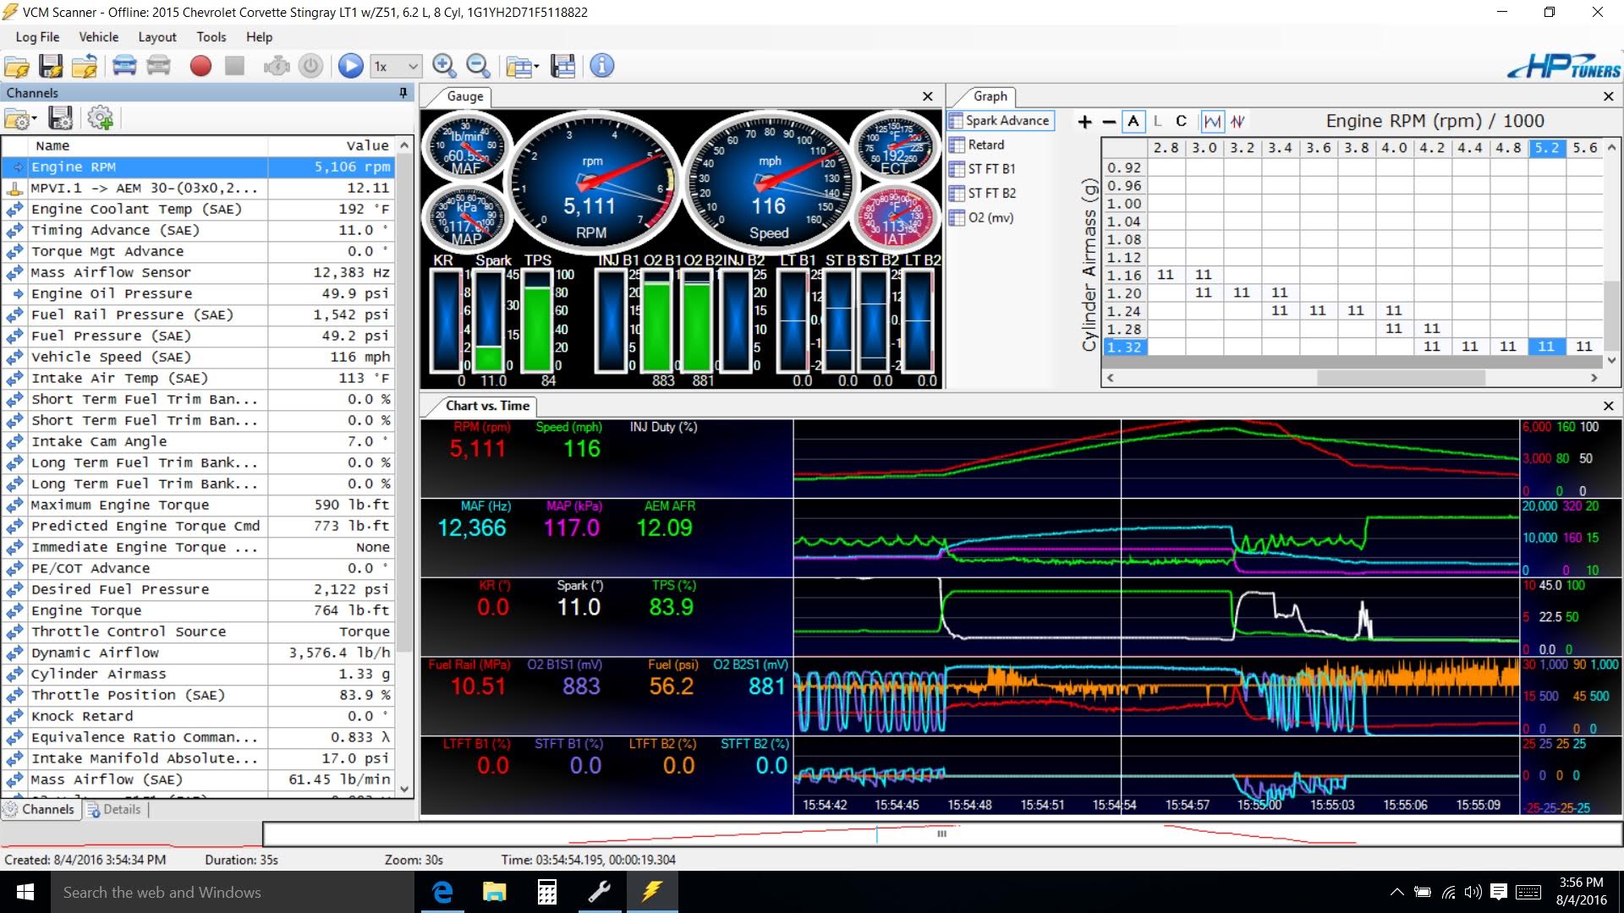Start recording with the red record button
1624x913 pixels.
pos(200,66)
